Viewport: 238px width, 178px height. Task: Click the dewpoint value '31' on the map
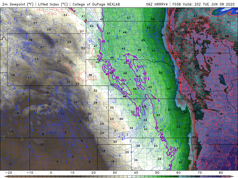pos(116,131)
